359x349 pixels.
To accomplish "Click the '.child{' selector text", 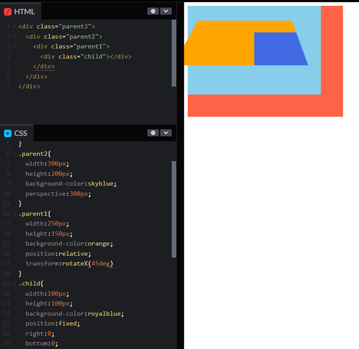I will click(31, 284).
